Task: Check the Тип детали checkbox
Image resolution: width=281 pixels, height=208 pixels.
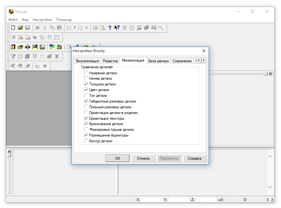Action: pos(86,96)
